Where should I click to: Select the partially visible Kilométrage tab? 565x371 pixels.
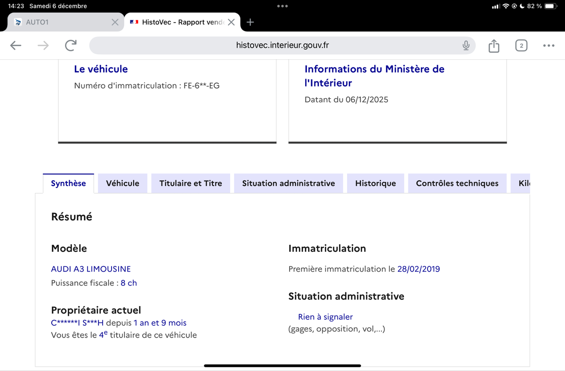pyautogui.click(x=524, y=184)
